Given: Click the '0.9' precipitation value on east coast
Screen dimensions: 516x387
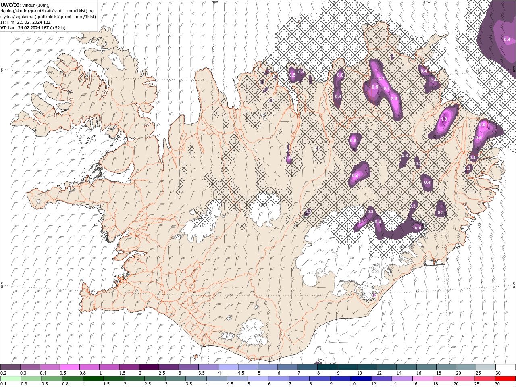Looking at the screenshot, I should point(483,125).
